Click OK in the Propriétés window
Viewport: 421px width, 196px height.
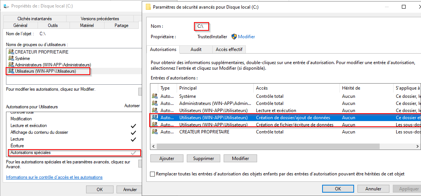coord(100,189)
